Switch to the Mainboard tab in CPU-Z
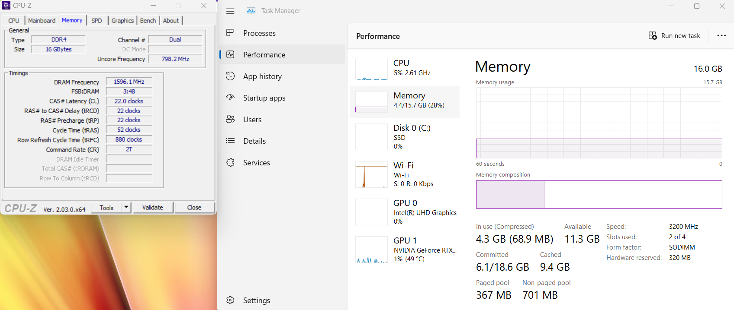This screenshot has width=734, height=310. pyautogui.click(x=42, y=20)
